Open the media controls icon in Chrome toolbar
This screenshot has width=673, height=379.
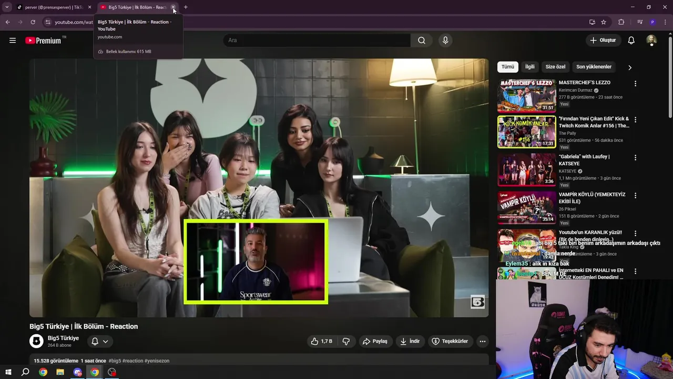(640, 22)
